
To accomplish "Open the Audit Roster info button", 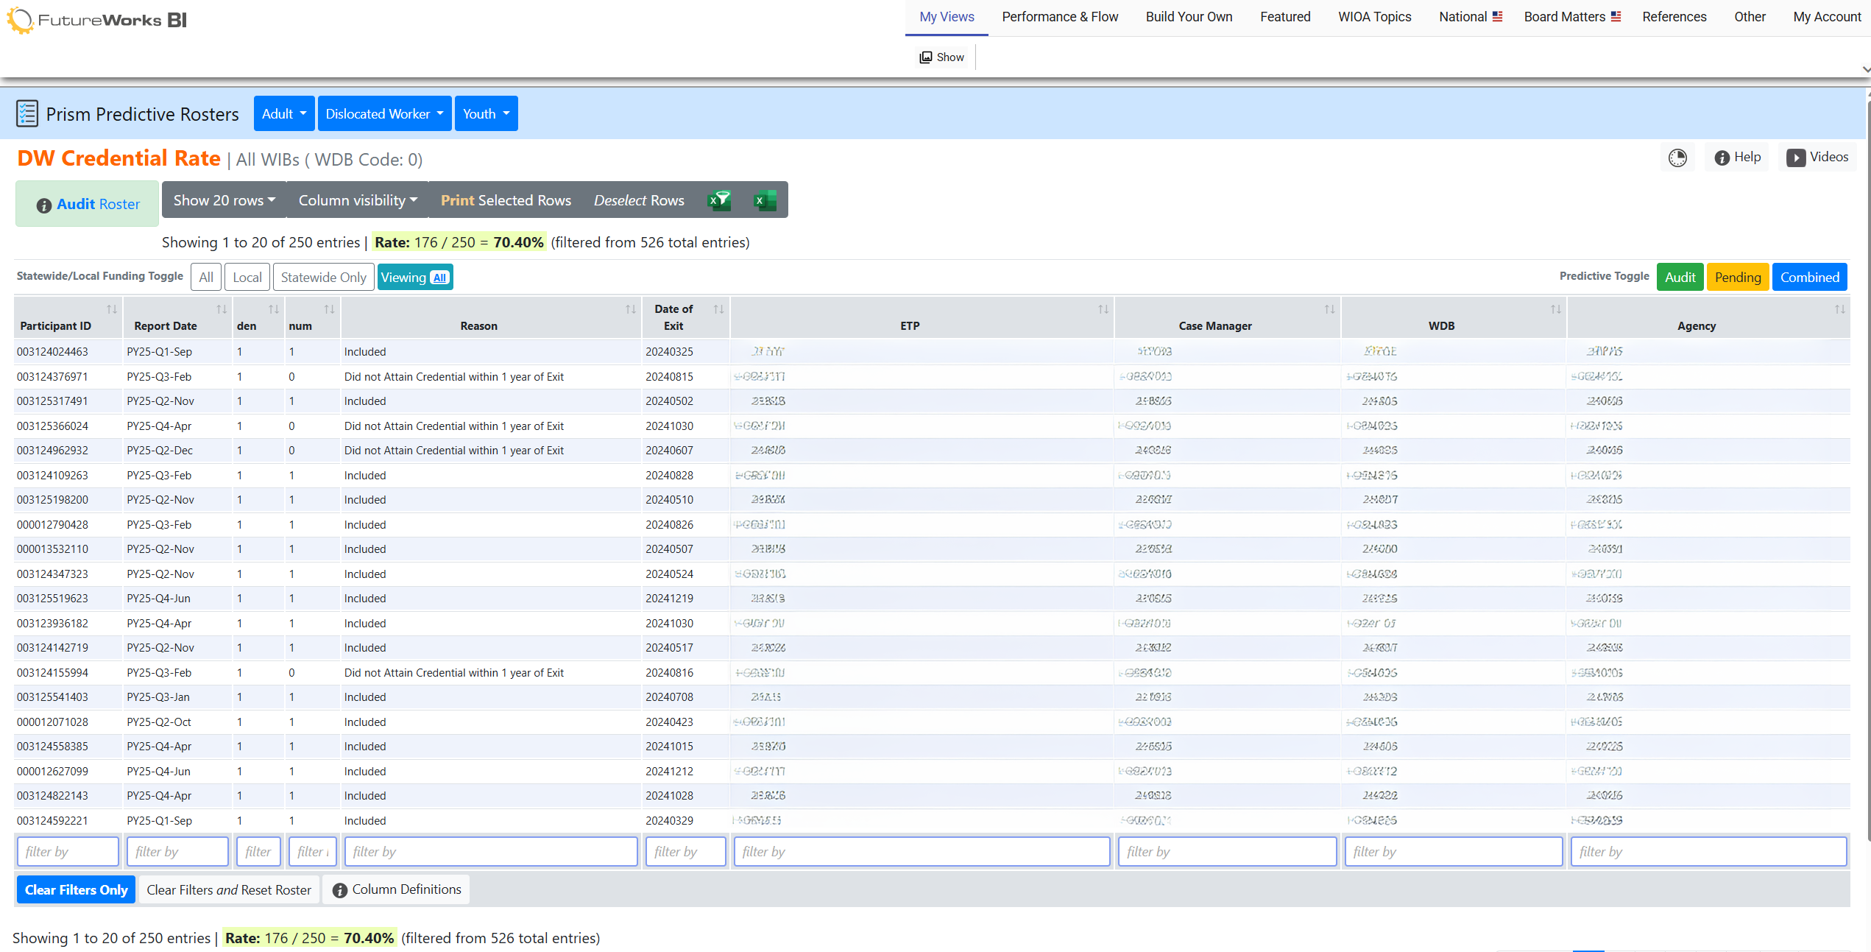I will (x=88, y=204).
